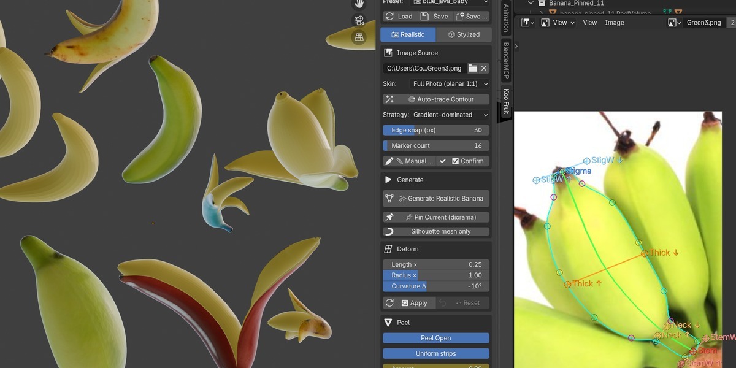Viewport: 736px width, 368px height.
Task: Adjust the Edge snap (px) slider
Action: coord(436,130)
